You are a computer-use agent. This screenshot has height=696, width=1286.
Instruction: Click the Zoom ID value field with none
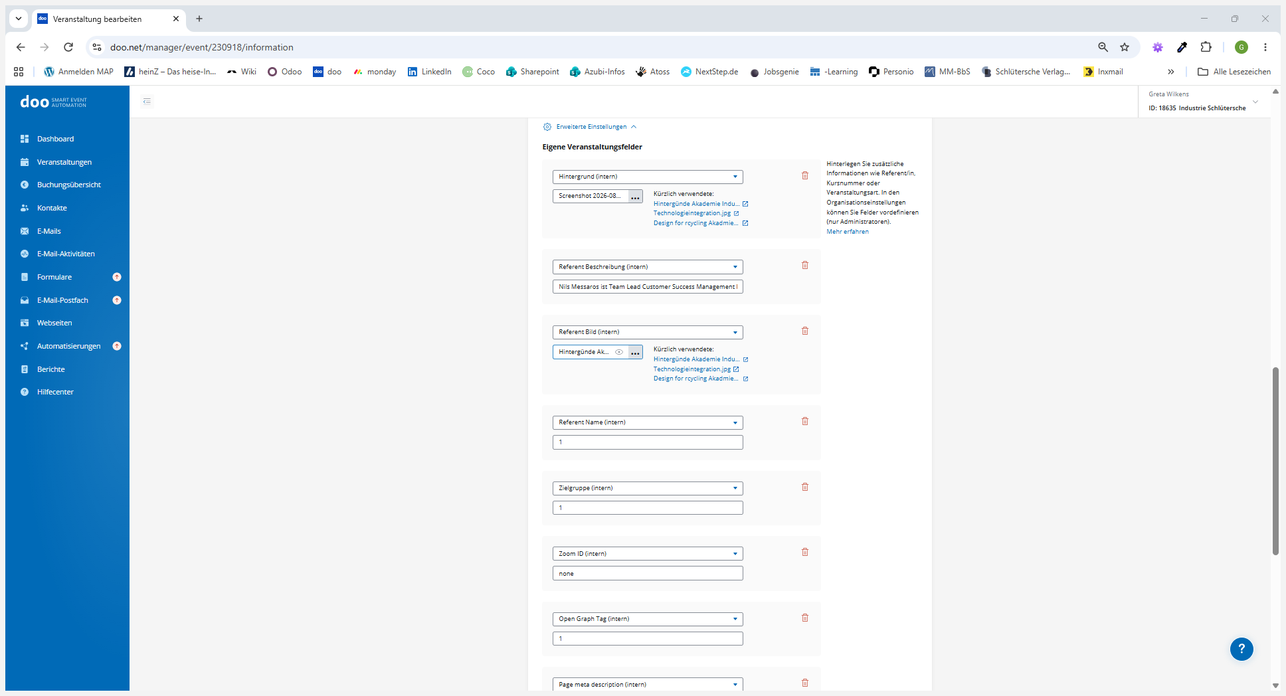click(x=648, y=574)
